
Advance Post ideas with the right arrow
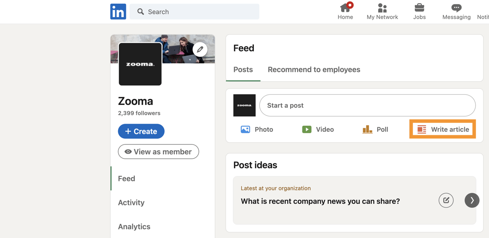click(471, 200)
